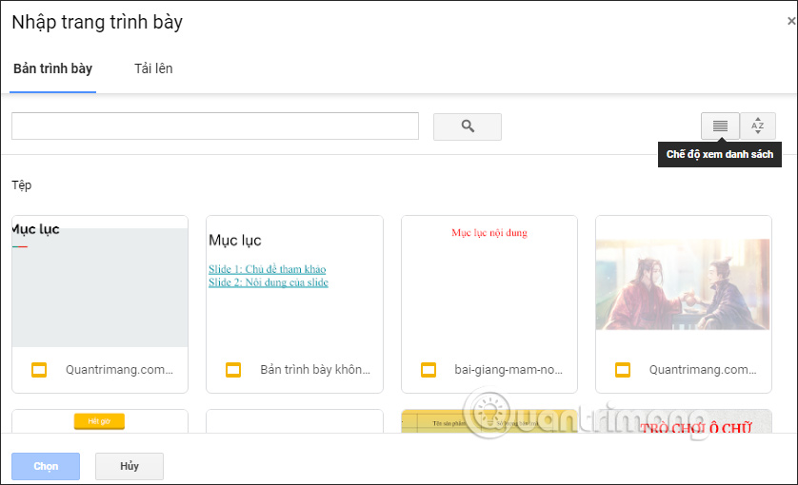Click file name bai-giang-mam-no...

click(x=509, y=370)
